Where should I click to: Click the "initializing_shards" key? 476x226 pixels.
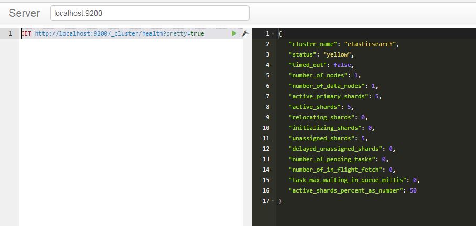pyautogui.click(x=325, y=128)
